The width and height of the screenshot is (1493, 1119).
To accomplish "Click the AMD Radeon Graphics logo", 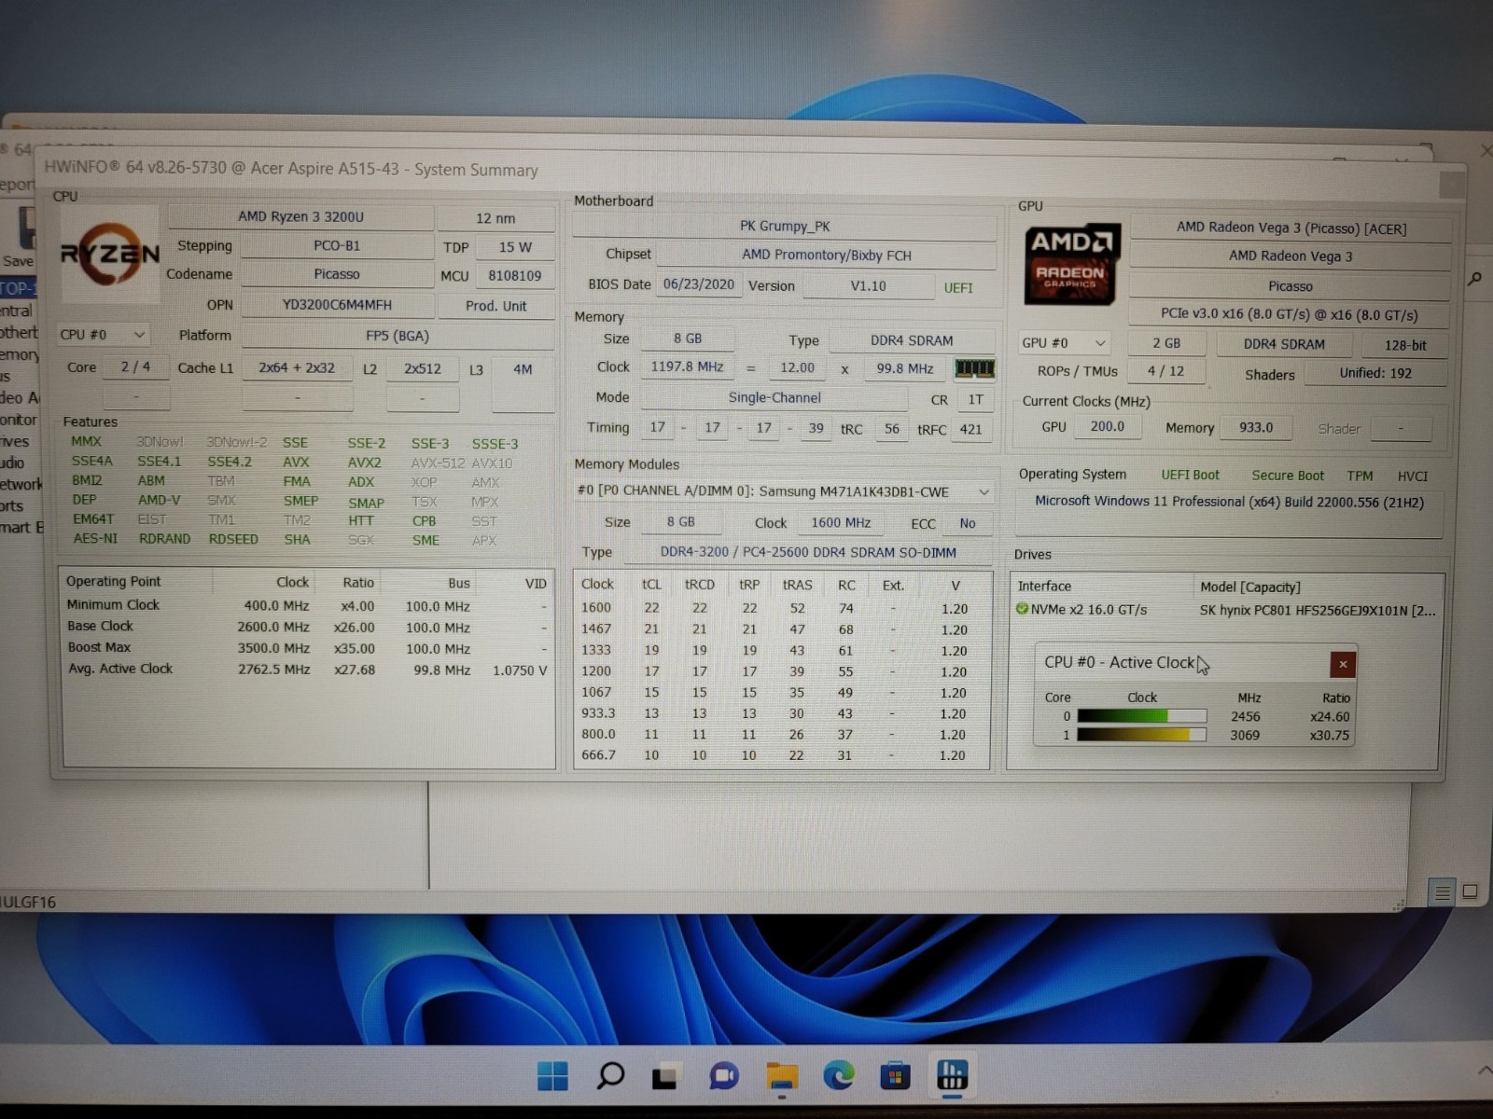I will (1071, 263).
